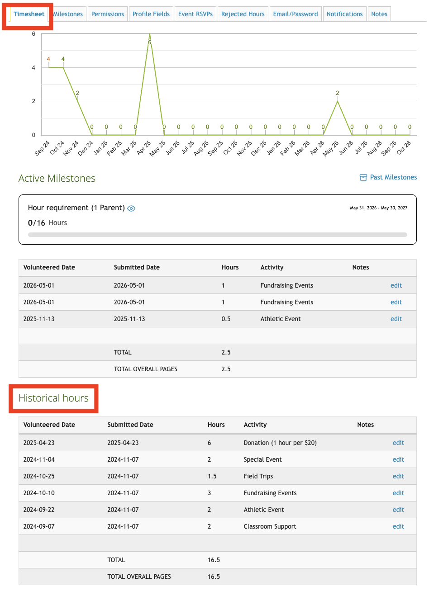The width and height of the screenshot is (429, 596).
Task: Open the Past Milestones link
Action: pos(394,177)
